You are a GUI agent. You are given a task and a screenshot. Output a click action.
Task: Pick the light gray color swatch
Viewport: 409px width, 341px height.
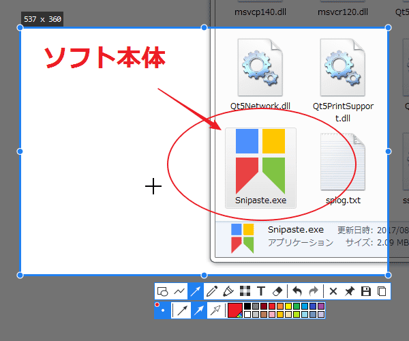pos(256,314)
